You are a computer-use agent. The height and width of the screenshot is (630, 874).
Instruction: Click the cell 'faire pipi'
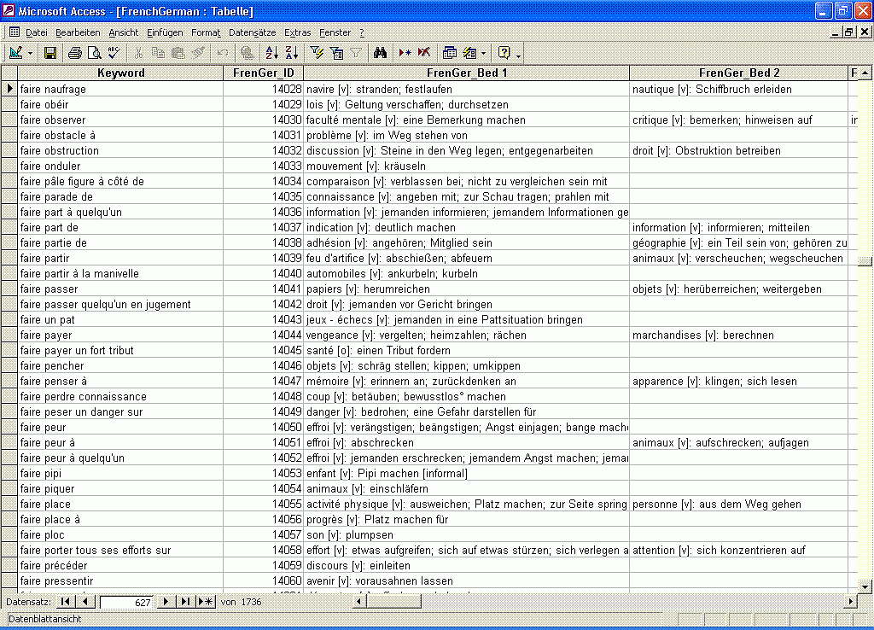tap(120, 473)
